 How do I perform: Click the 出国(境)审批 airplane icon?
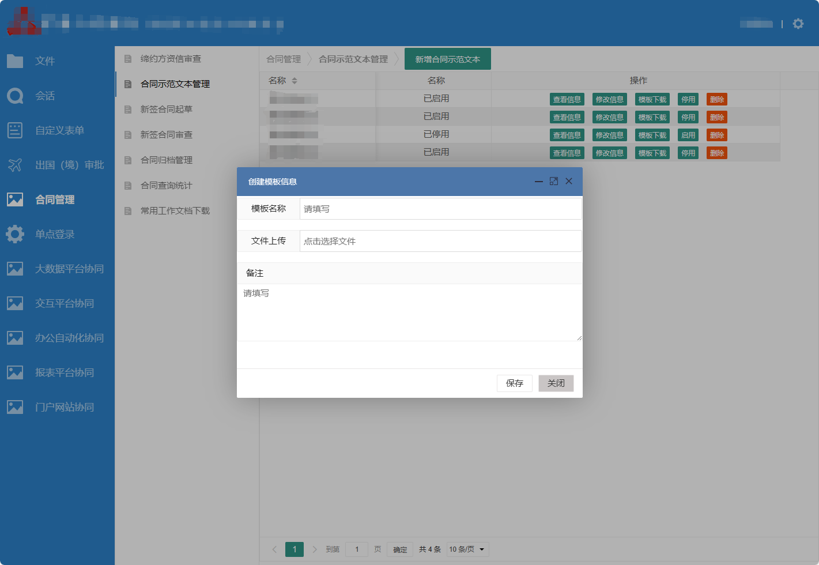pyautogui.click(x=15, y=165)
